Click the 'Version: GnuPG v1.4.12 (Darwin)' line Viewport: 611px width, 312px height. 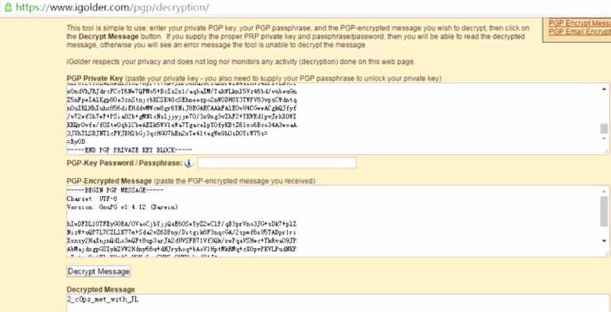click(122, 207)
